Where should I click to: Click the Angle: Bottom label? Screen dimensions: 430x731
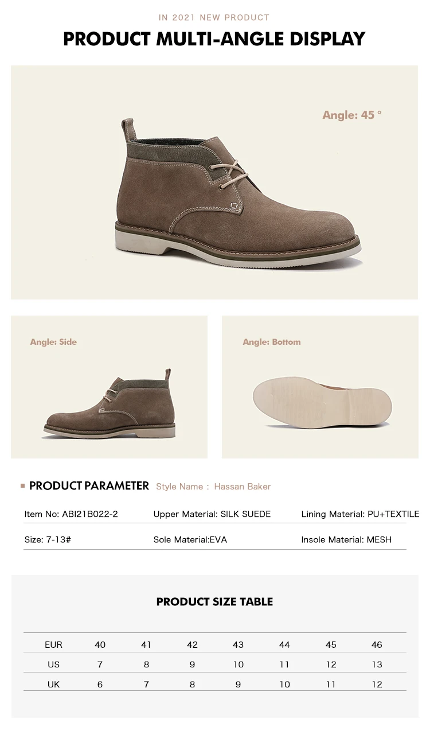272,342
